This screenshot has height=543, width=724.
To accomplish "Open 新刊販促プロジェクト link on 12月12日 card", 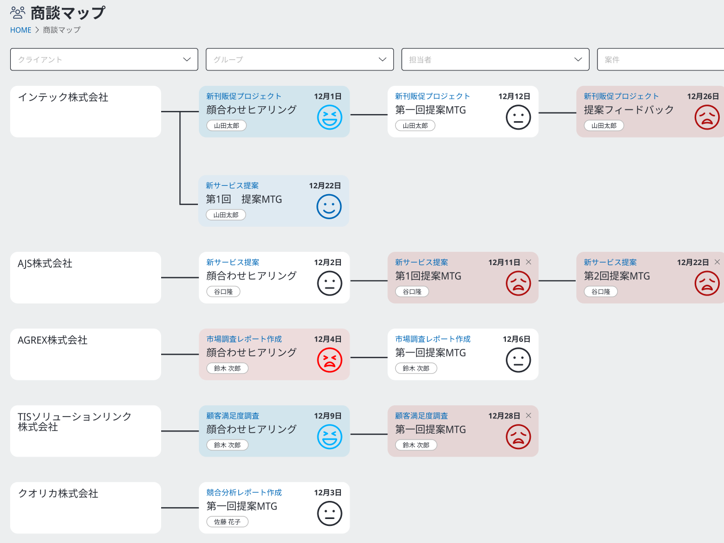I will [x=433, y=96].
